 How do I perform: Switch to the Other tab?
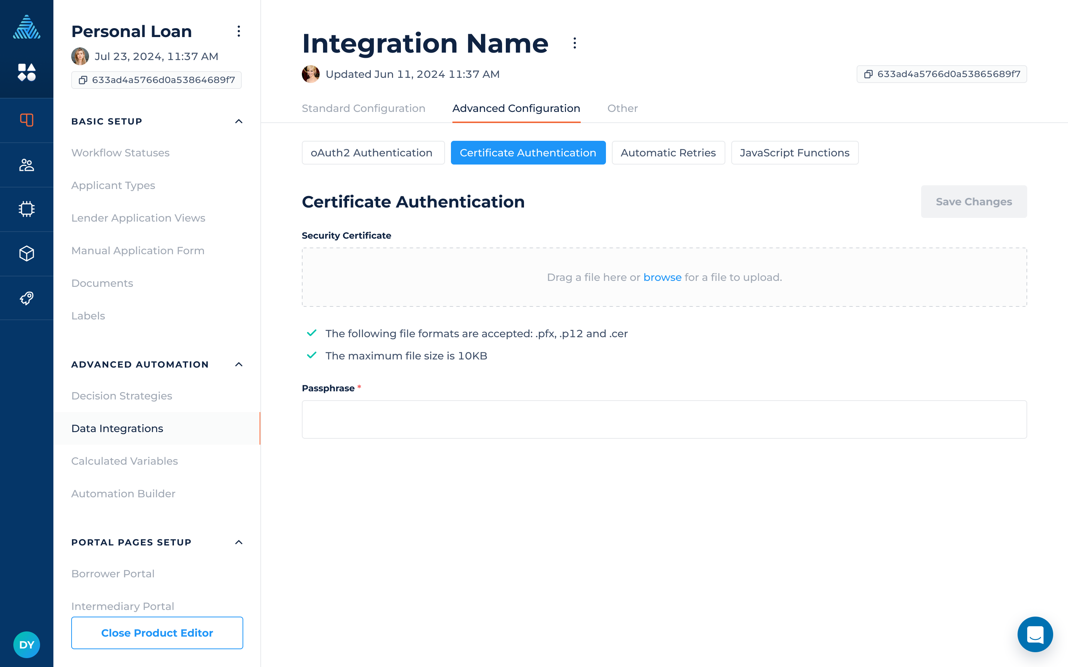(x=622, y=109)
